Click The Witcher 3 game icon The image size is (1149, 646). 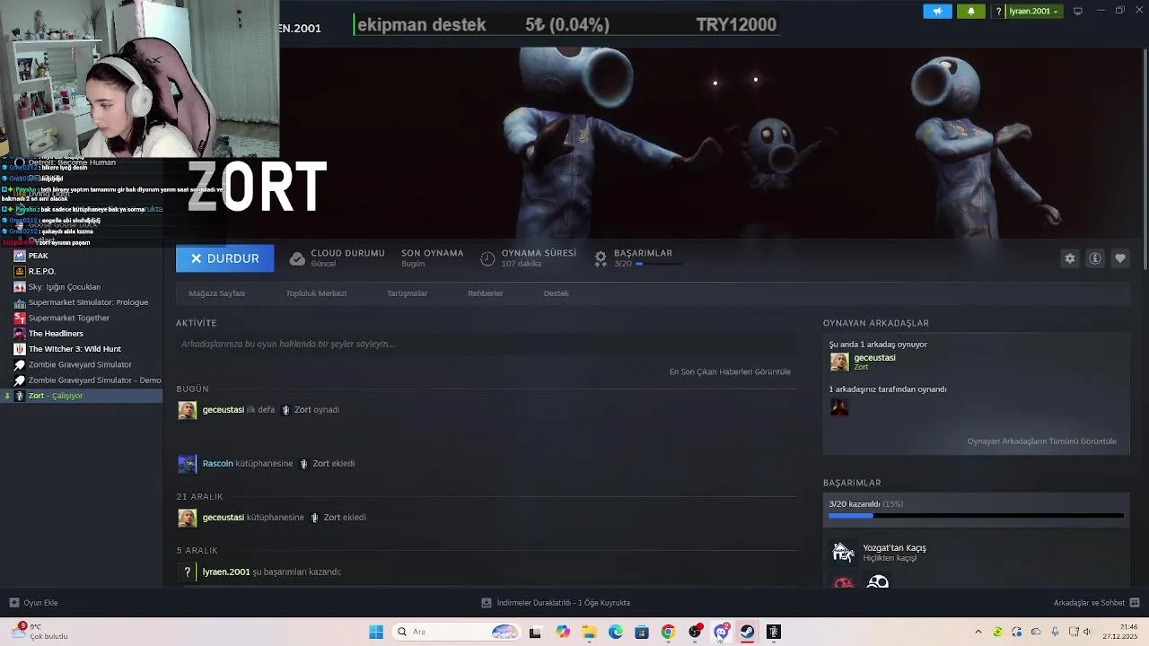pyautogui.click(x=20, y=349)
